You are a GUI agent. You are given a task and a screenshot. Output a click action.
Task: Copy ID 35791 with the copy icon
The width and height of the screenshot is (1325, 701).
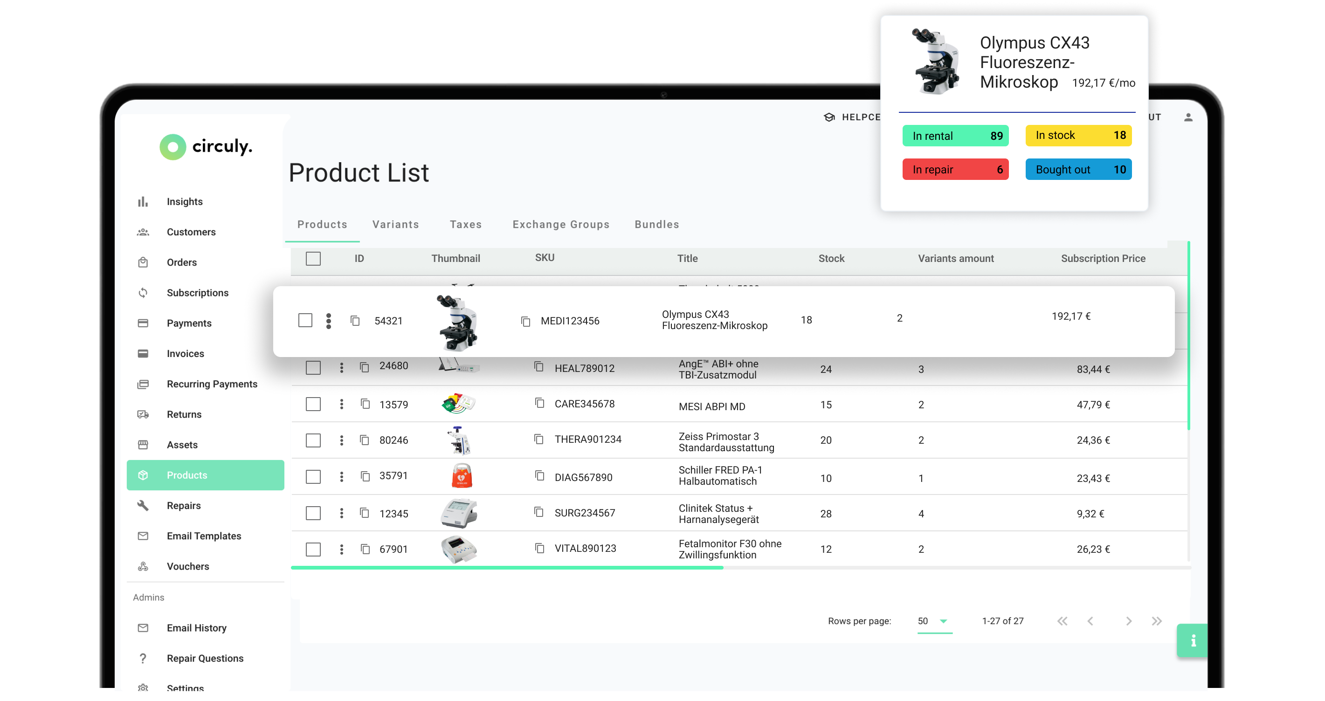click(365, 476)
